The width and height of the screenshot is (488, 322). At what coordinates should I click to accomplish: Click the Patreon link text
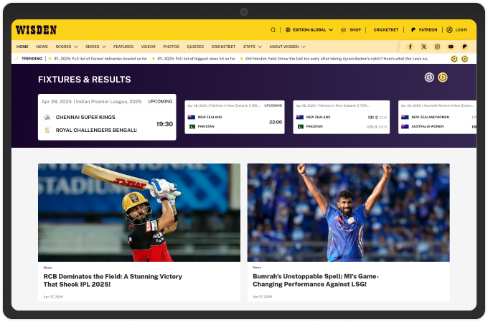(428, 30)
